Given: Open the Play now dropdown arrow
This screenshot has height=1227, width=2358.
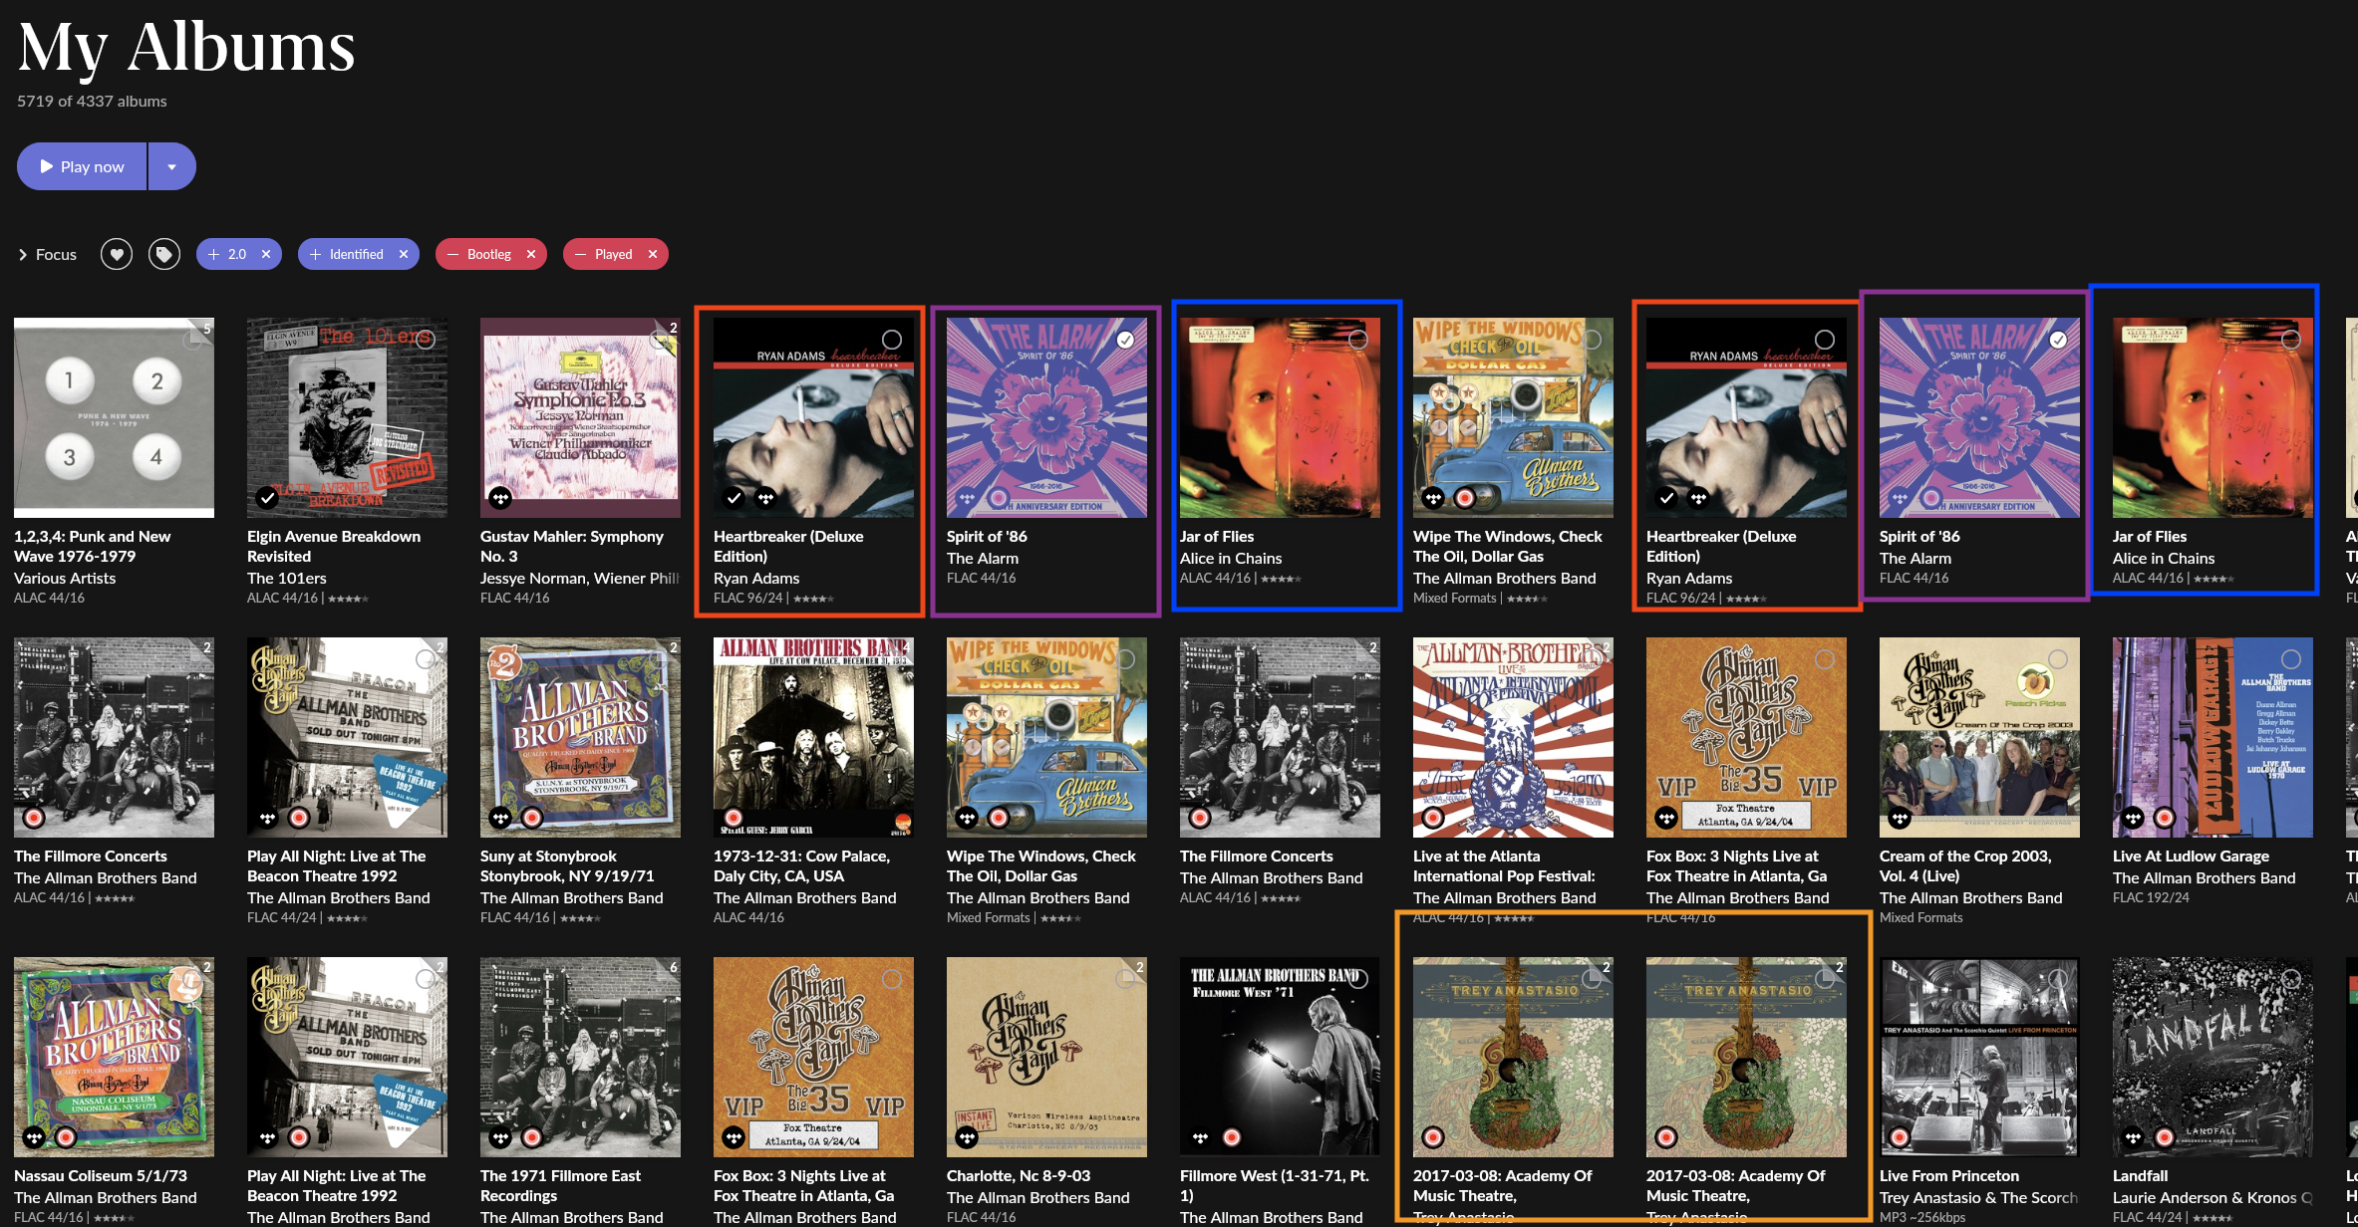Looking at the screenshot, I should (171, 167).
